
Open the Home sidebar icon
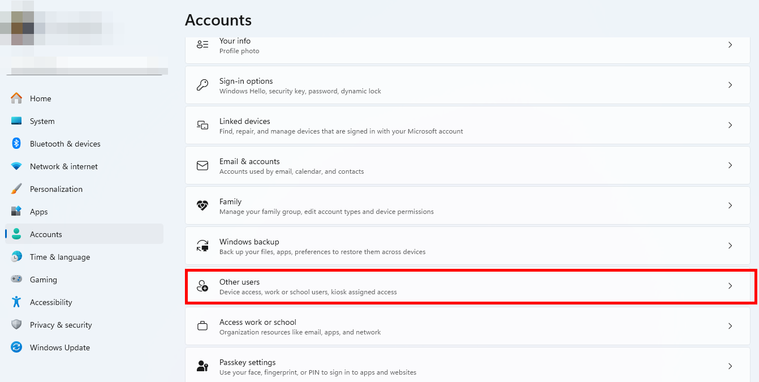tap(16, 98)
